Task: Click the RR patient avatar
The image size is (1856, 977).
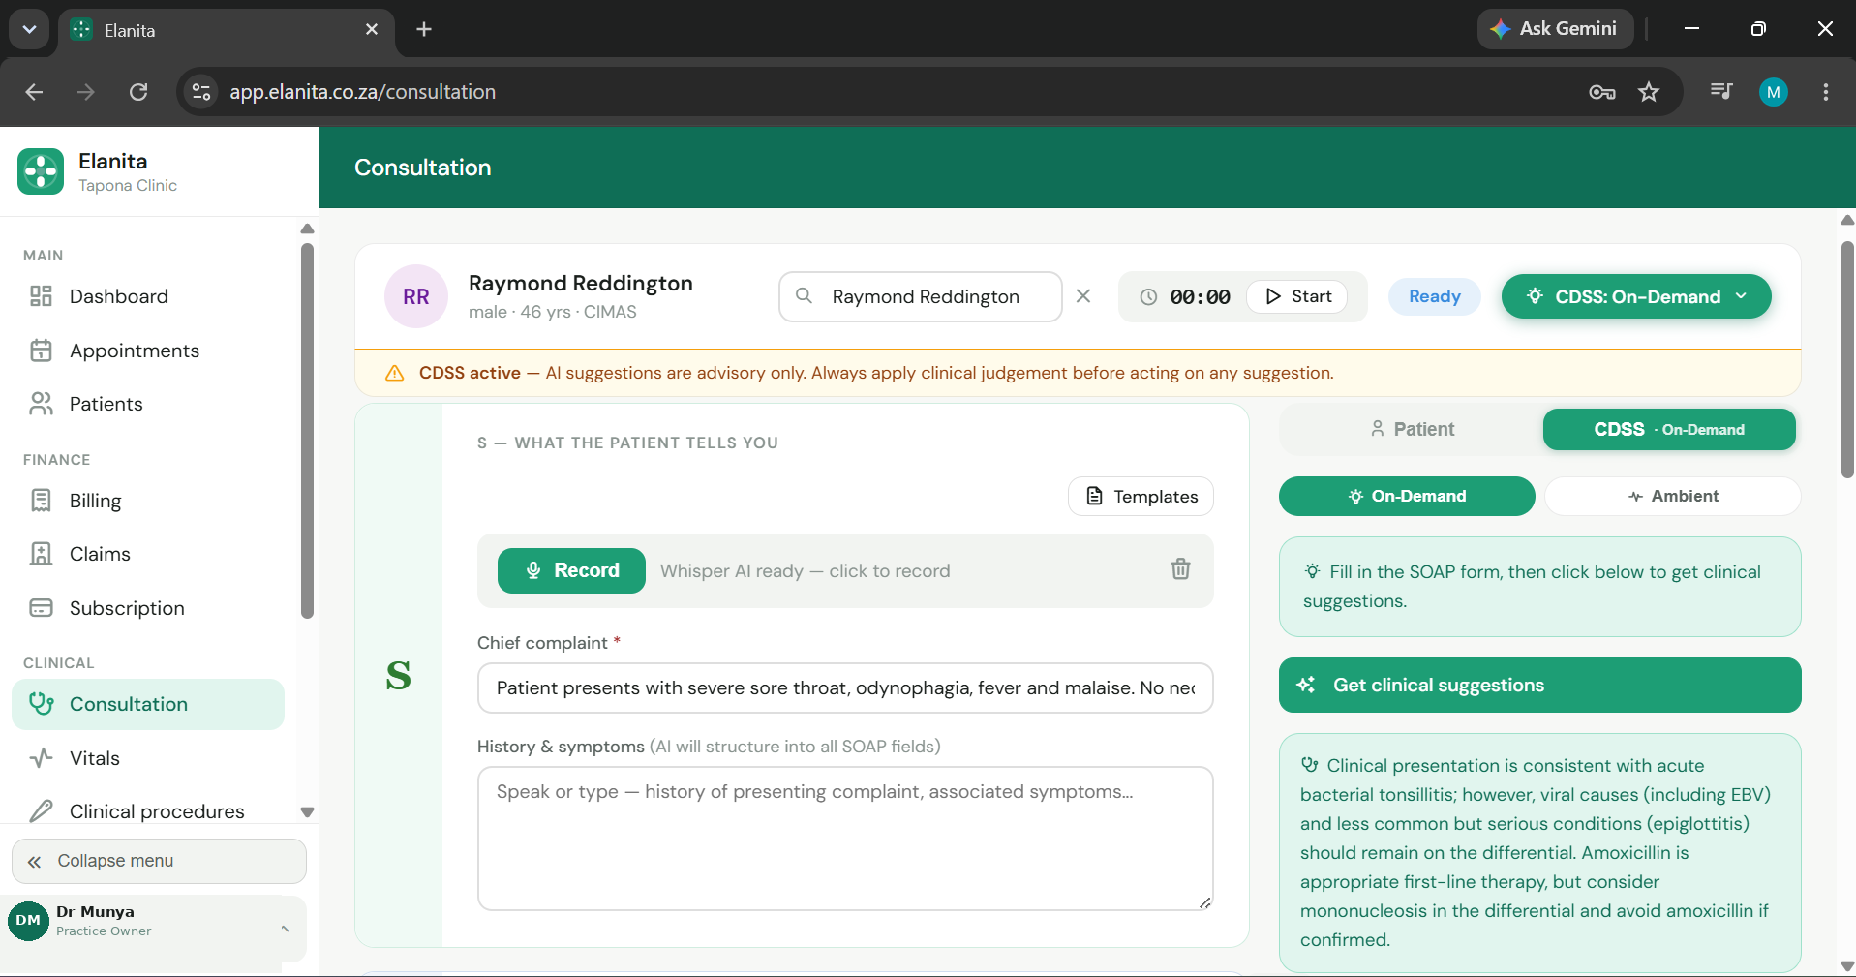Action: (416, 296)
